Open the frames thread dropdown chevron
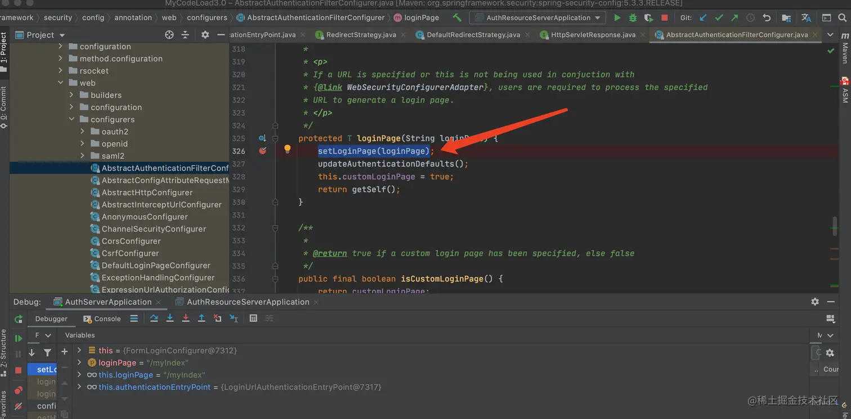 pos(48,335)
